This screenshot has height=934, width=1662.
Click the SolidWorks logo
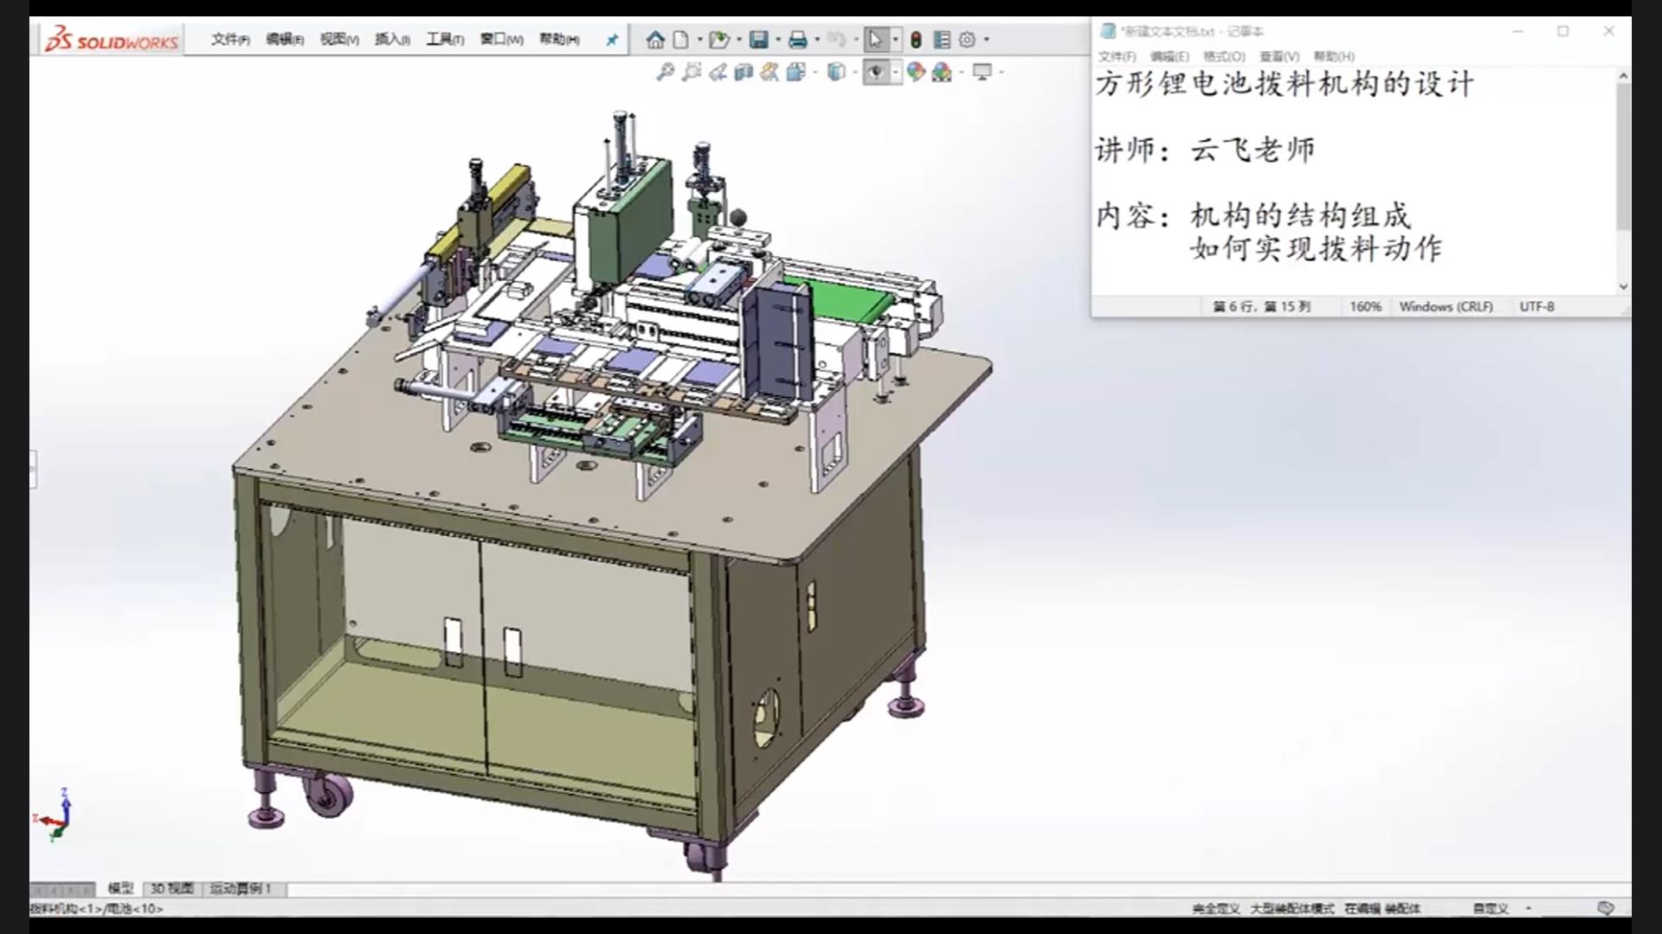(112, 40)
